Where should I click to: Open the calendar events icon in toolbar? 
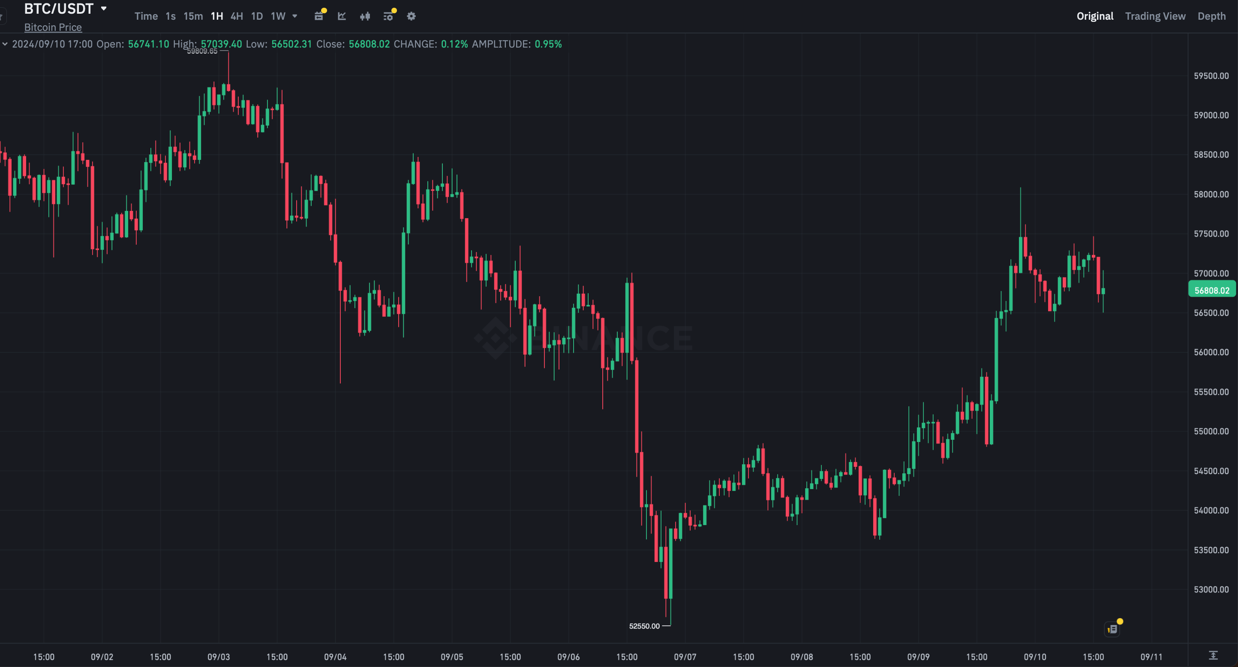point(319,16)
